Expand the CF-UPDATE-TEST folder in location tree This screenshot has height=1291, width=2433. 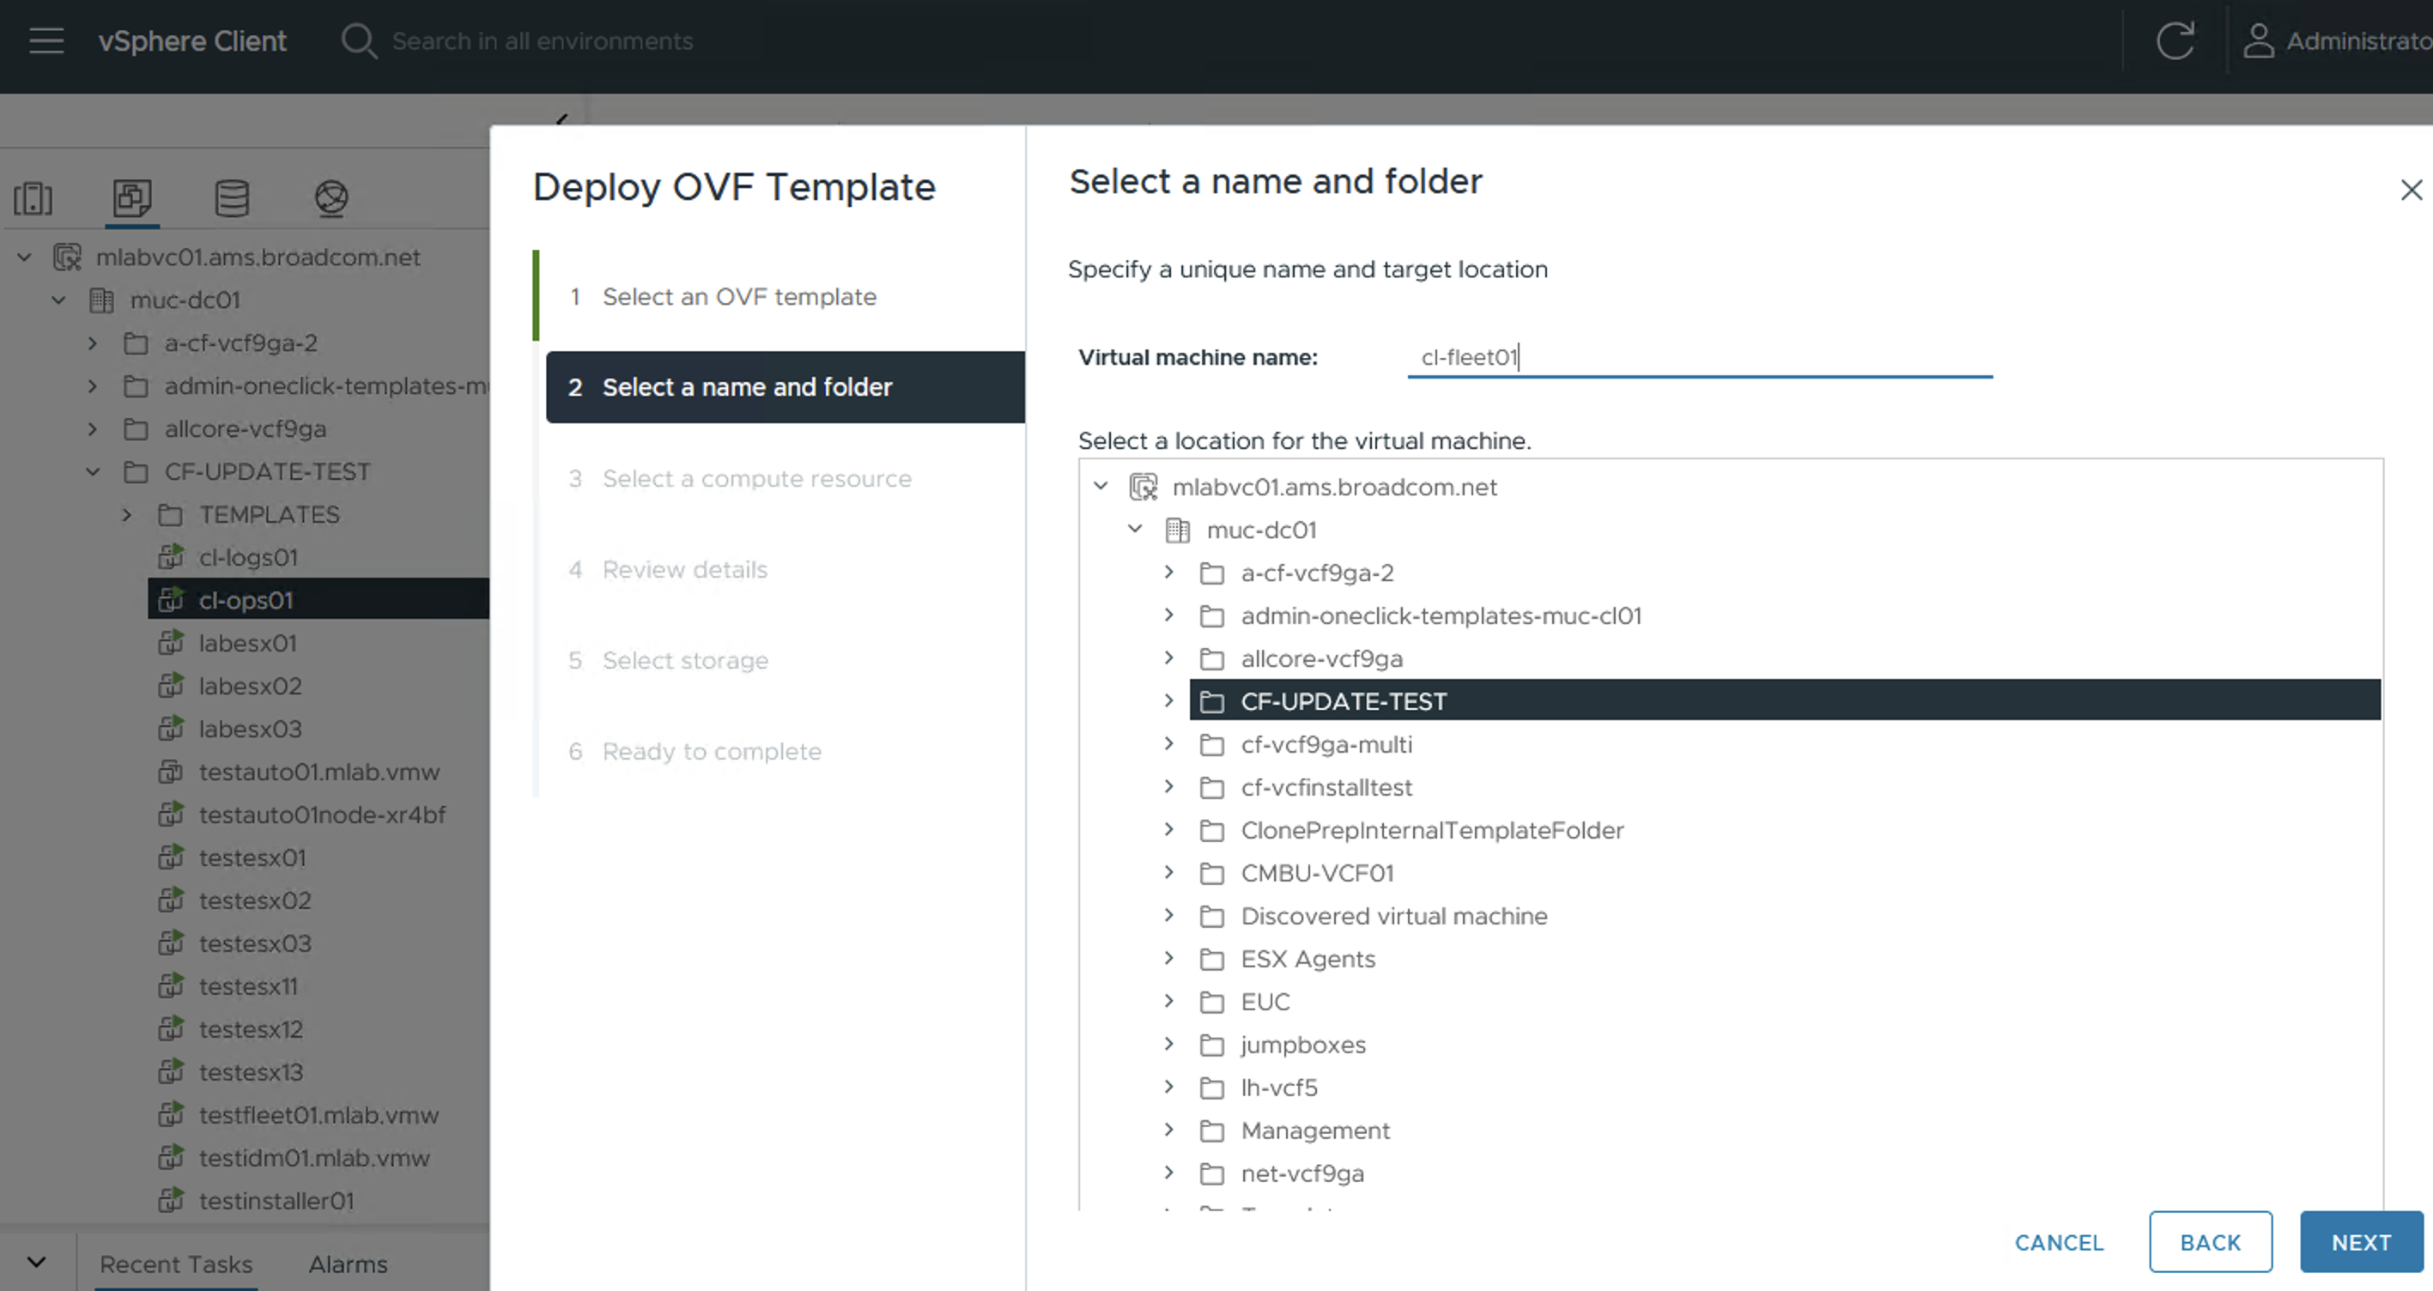coord(1168,700)
